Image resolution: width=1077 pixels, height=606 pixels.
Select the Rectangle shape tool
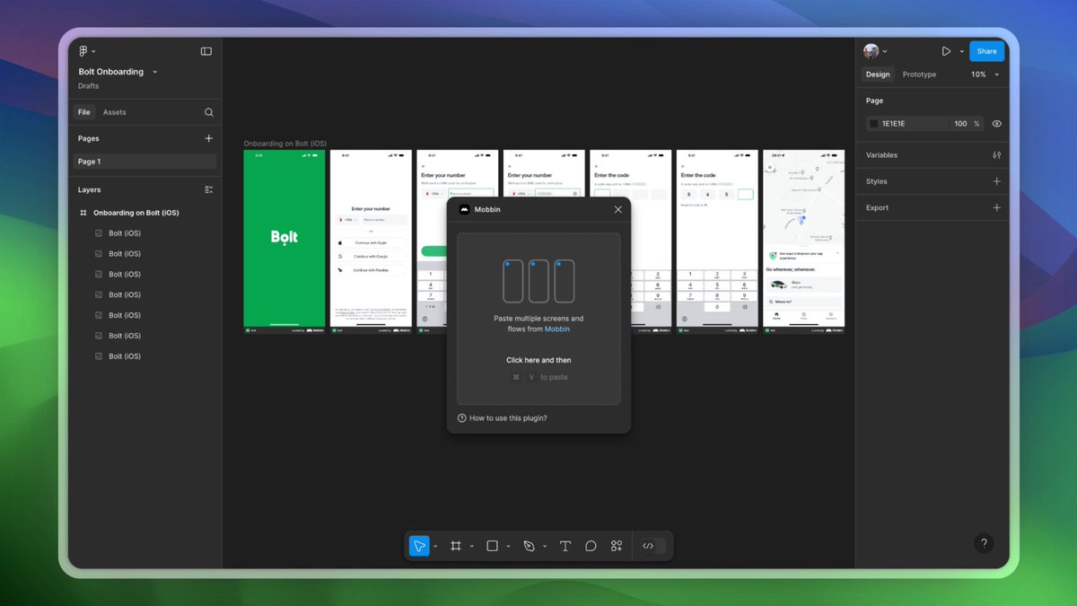[x=492, y=546]
